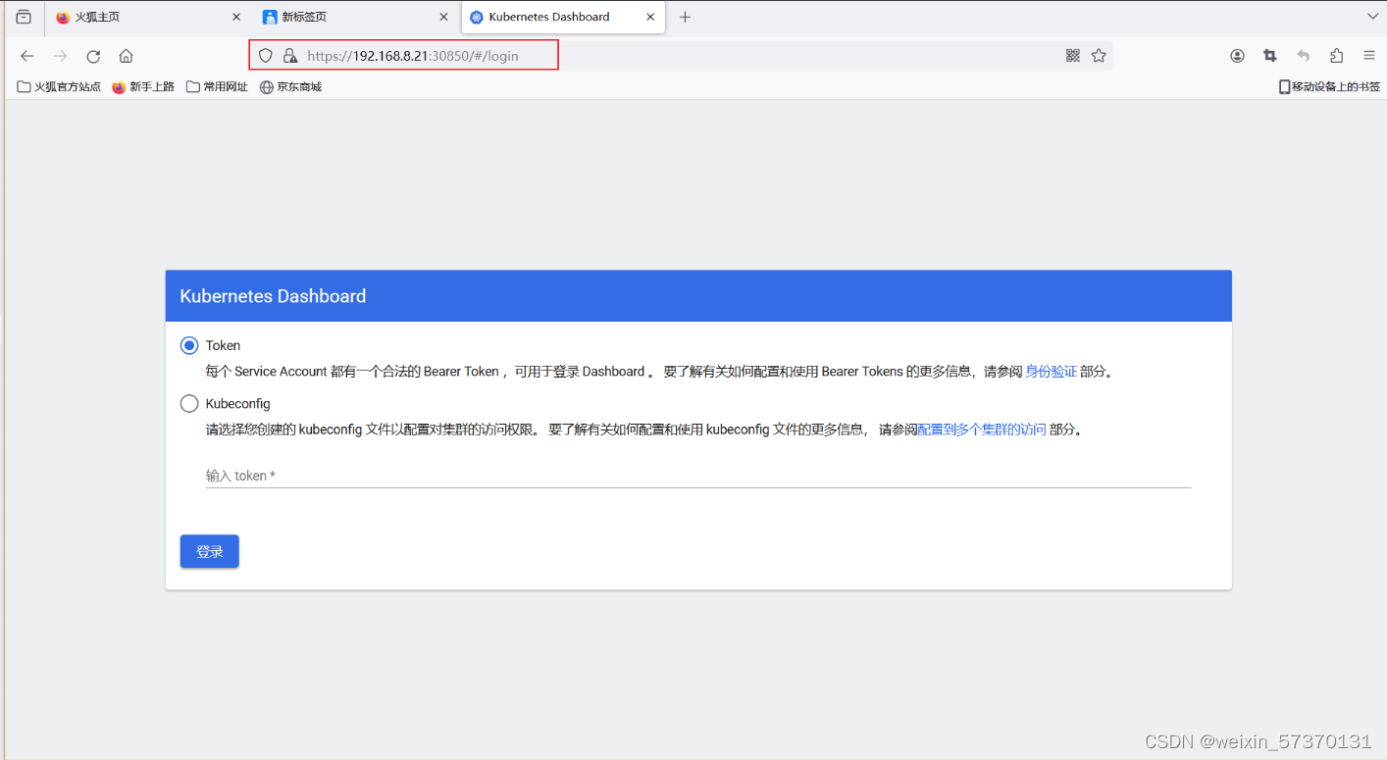The image size is (1387, 760).
Task: Close the 火狐主页 tab
Action: (236, 17)
